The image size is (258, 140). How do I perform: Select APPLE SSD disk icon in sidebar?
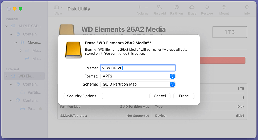click(x=13, y=26)
